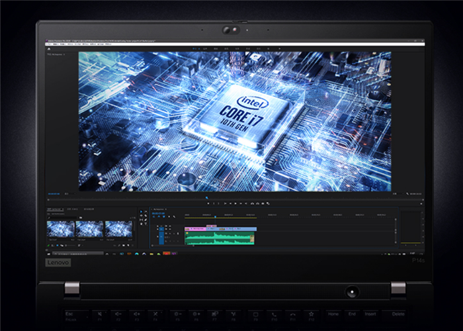The image size is (463, 331).
Task: Click the Program monitor scrubber playhead
Action: pos(206,197)
